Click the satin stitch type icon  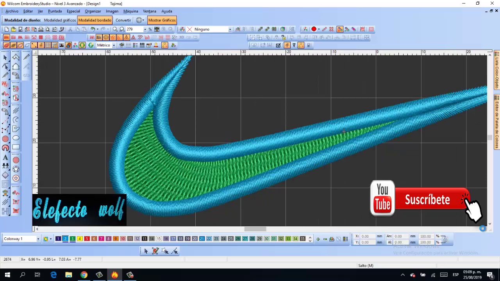click(x=6, y=37)
